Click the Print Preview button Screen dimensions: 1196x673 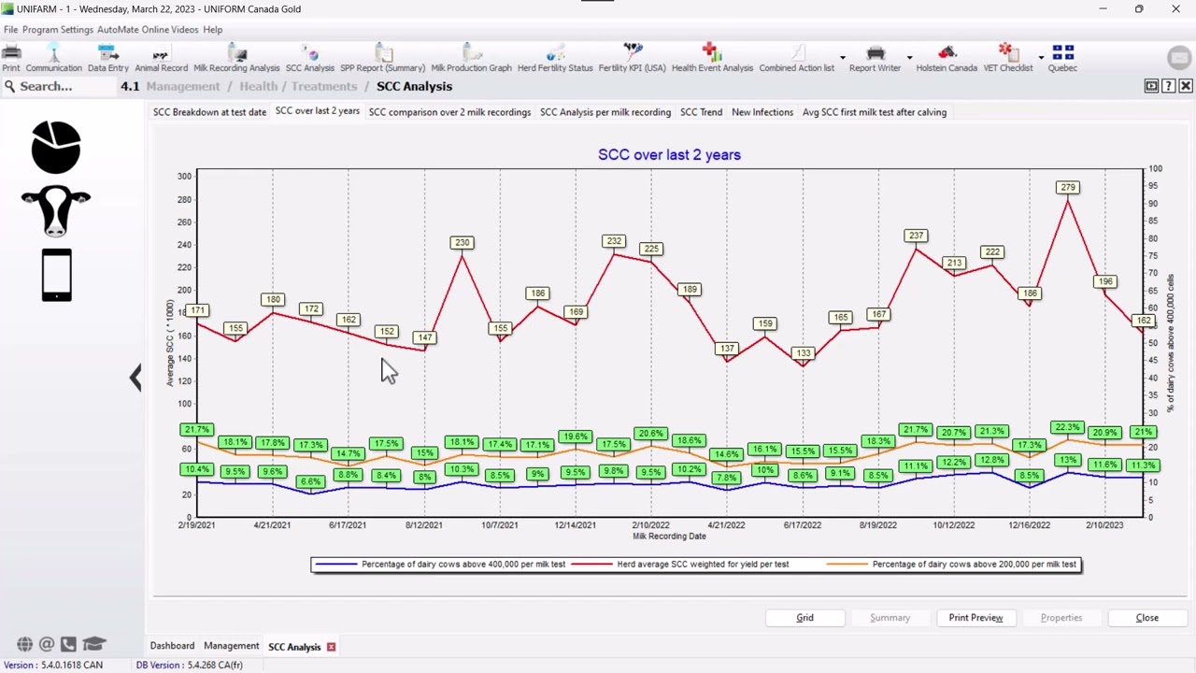tap(975, 618)
